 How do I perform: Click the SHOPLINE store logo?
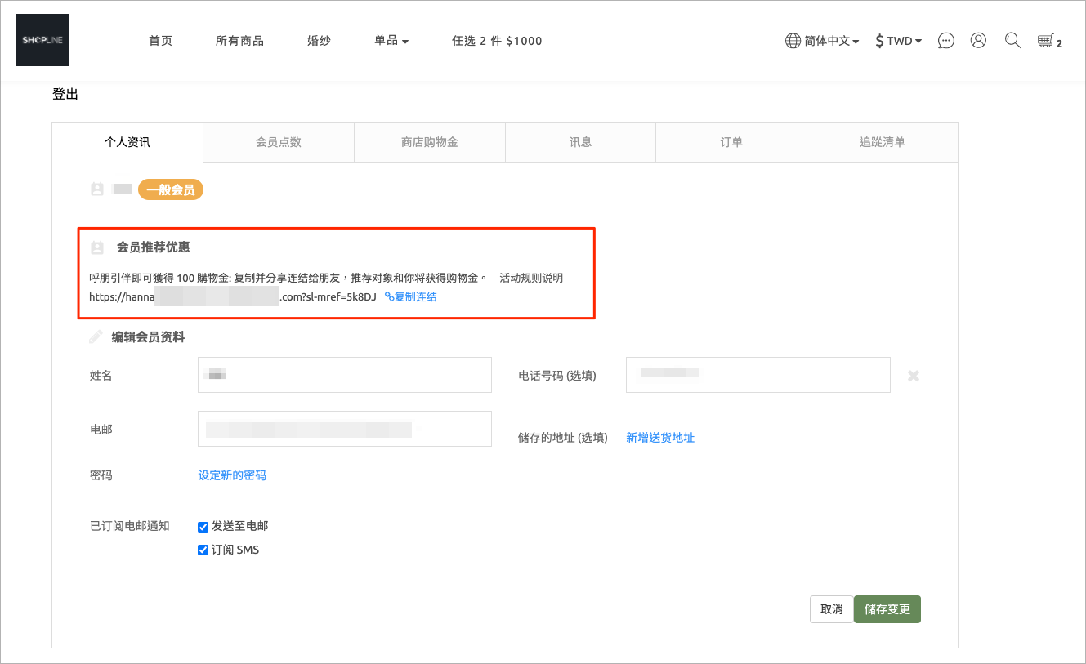pyautogui.click(x=42, y=40)
